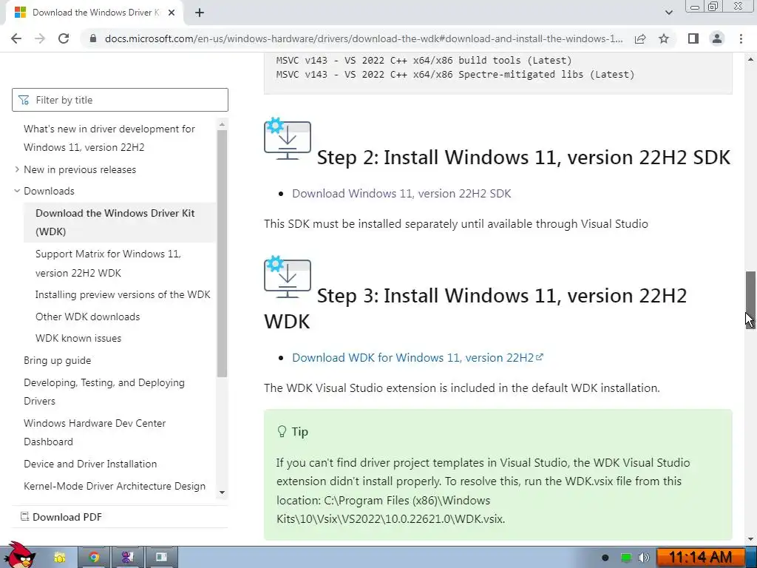Select the Download the Windows Driver Kit tab
757x568 pixels.
(x=94, y=13)
